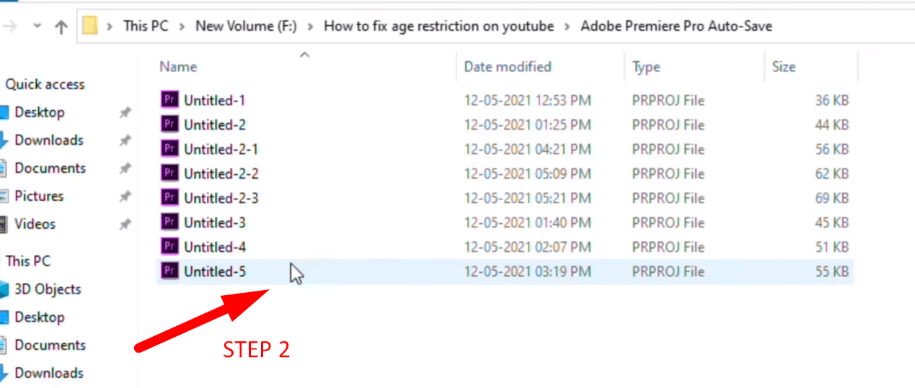Sort files by Date modified column

pos(508,66)
